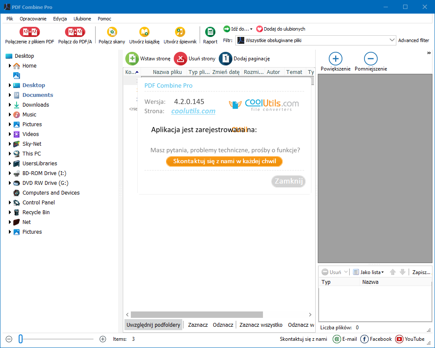Click the Zmień datę column header
435x348 pixels.
(x=226, y=72)
